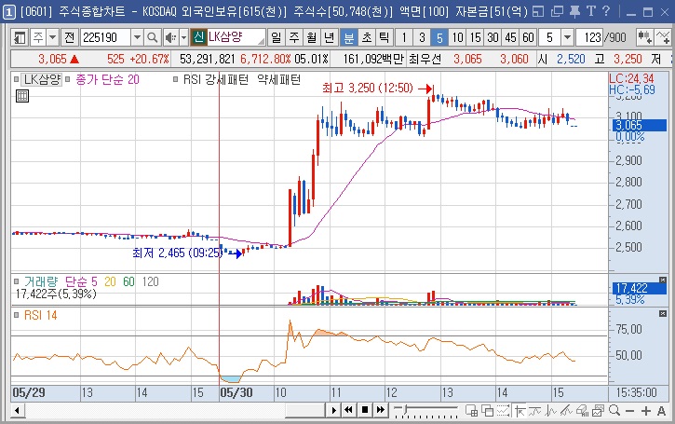Toggle the 종가 단순 20 moving average checkbox
This screenshot has height=424, width=675.
(68, 79)
